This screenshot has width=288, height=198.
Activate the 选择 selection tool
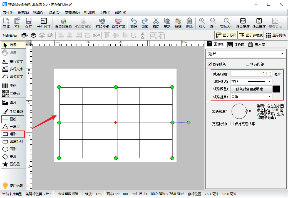[x=13, y=45]
